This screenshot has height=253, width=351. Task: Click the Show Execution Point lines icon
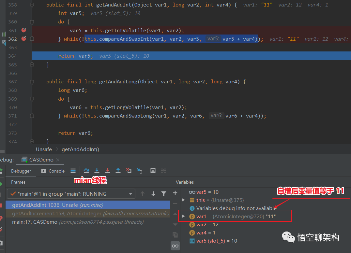(x=73, y=171)
